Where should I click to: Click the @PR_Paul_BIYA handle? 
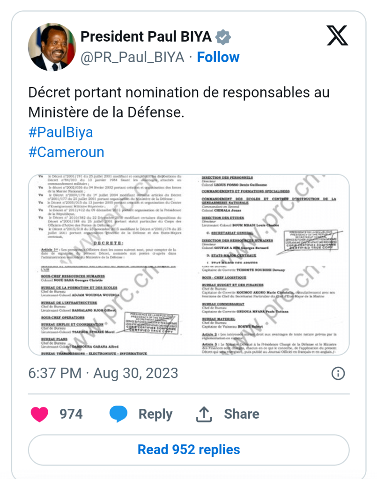pyautogui.click(x=133, y=58)
